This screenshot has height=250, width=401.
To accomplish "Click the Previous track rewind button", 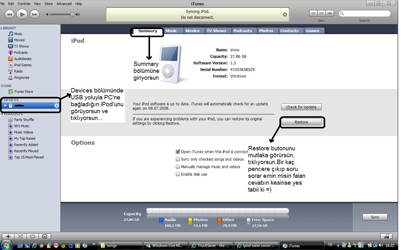I will [x=9, y=14].
